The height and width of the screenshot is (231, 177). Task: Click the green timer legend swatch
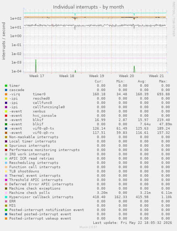tap(6, 86)
